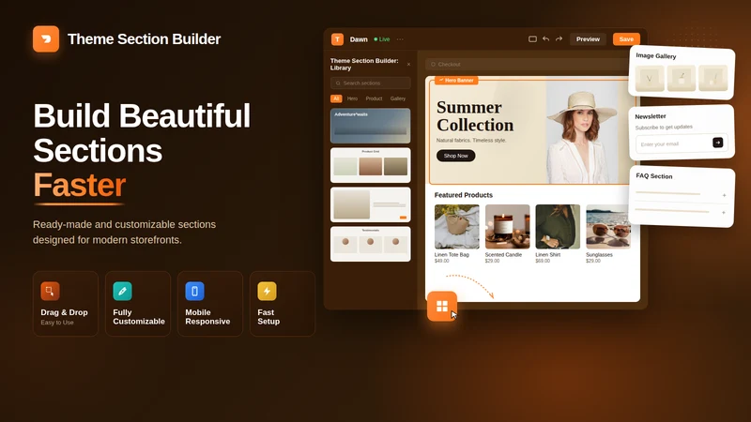Click the Featured Products heading
The width and height of the screenshot is (751, 422).
pyautogui.click(x=463, y=195)
